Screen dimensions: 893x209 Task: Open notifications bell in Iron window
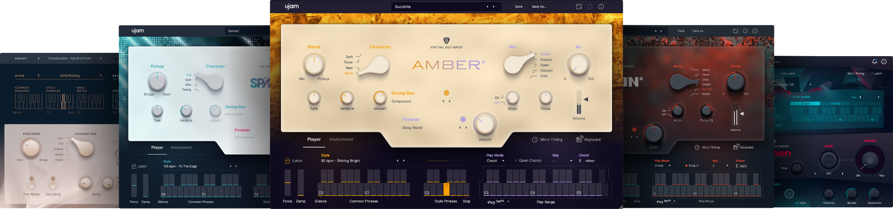click(x=745, y=31)
